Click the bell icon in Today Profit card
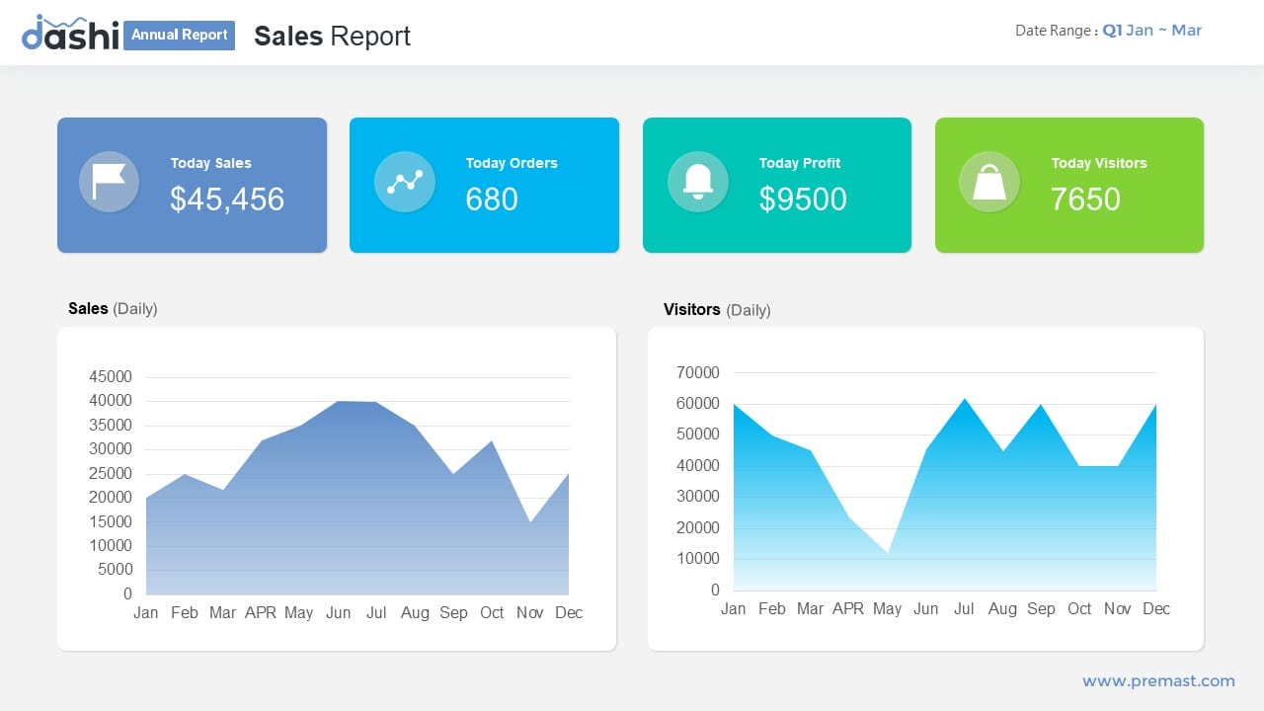 tap(698, 181)
